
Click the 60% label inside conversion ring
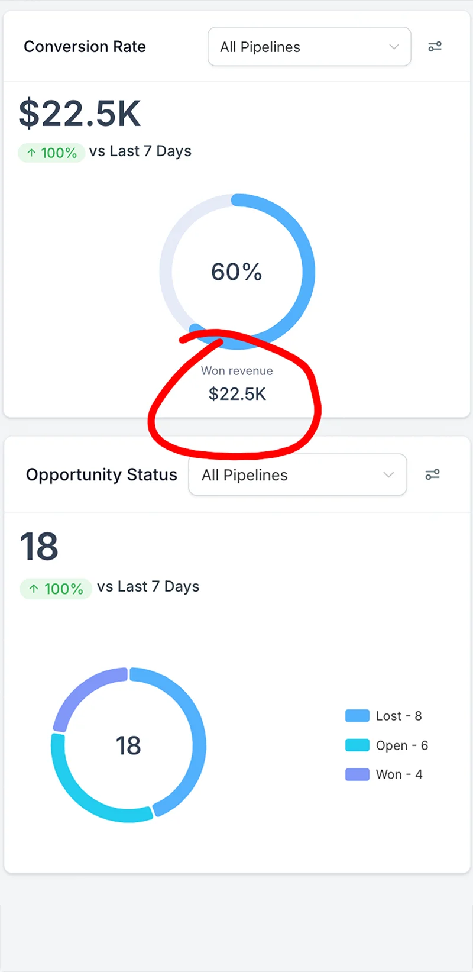pos(237,272)
